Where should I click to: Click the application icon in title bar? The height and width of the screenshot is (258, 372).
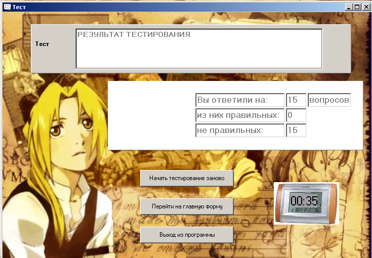(x=7, y=7)
